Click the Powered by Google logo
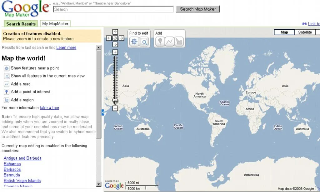This screenshot has width=320, height=192. pos(114,185)
